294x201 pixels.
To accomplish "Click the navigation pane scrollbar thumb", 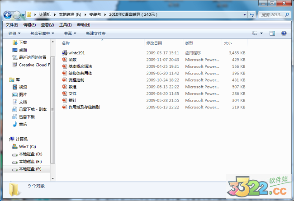I will click(x=52, y=110).
